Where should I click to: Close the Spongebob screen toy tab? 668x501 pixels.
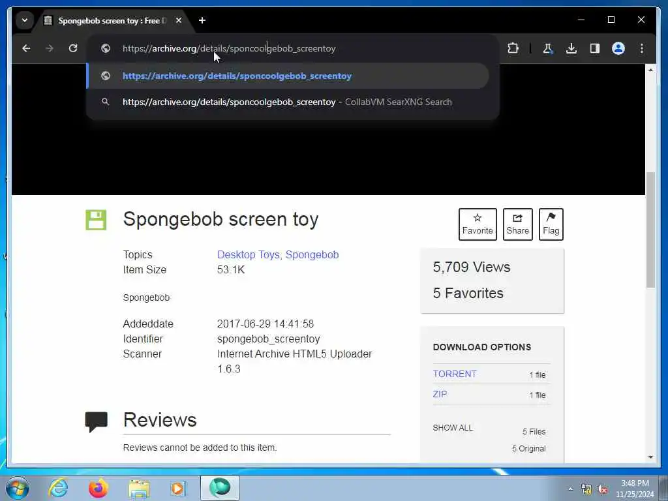point(179,20)
